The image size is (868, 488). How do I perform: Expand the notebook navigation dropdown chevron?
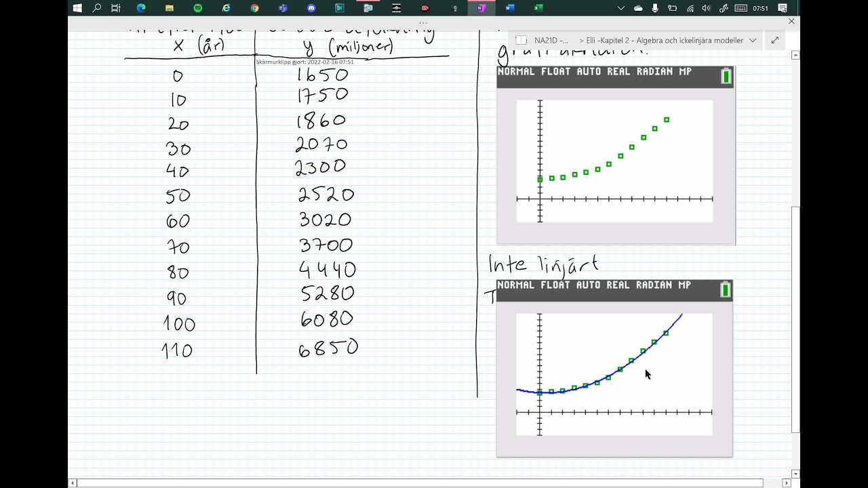coord(753,40)
